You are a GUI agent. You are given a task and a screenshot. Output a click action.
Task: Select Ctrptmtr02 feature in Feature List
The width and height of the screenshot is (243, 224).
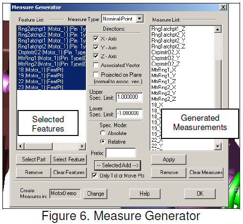51,52
